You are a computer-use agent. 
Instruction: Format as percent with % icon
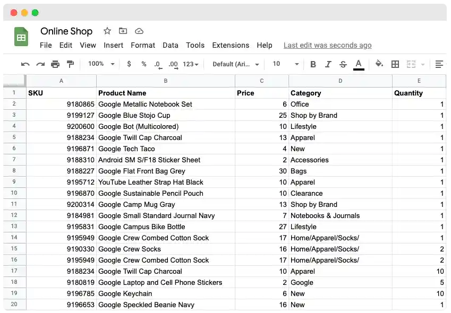[144, 64]
